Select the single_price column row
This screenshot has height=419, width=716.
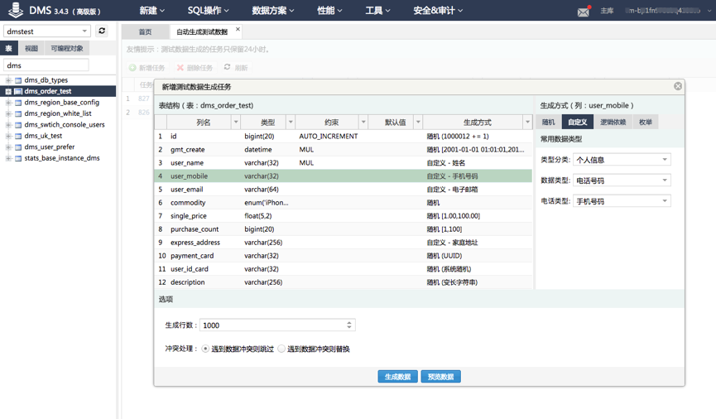point(344,215)
